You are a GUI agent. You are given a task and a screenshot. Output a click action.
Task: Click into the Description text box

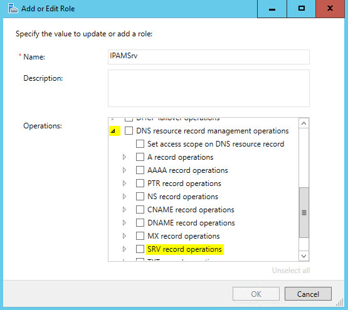pos(209,88)
